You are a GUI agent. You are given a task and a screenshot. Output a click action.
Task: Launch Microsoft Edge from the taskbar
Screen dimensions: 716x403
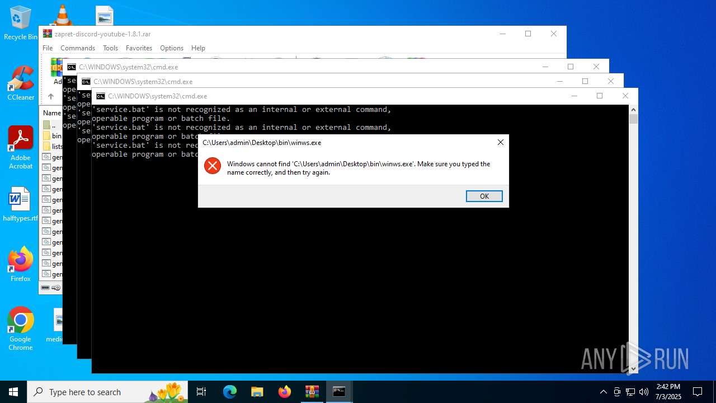pos(230,392)
